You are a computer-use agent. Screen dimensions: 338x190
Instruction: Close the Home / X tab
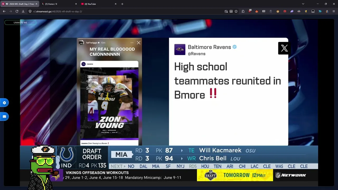tap(76, 4)
